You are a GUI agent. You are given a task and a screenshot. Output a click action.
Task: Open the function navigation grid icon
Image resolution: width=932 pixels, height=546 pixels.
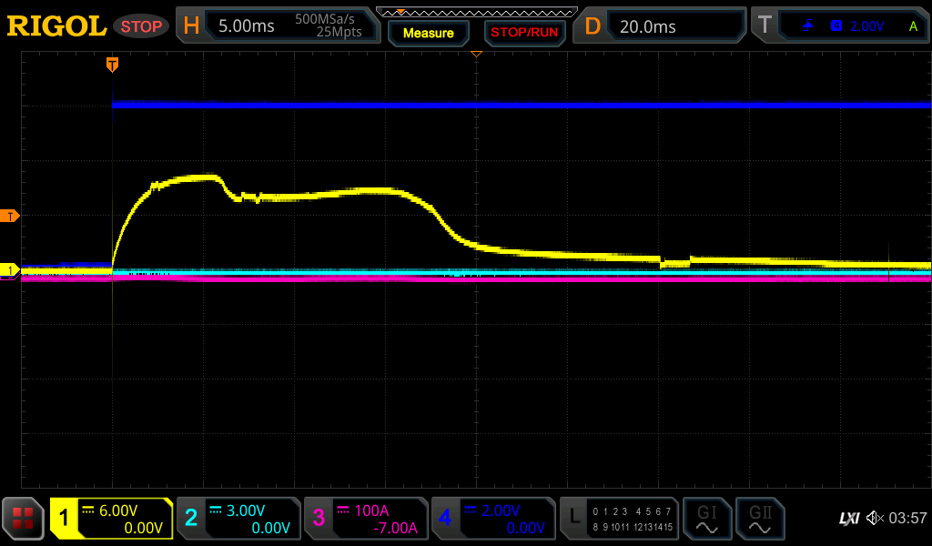coord(23,518)
